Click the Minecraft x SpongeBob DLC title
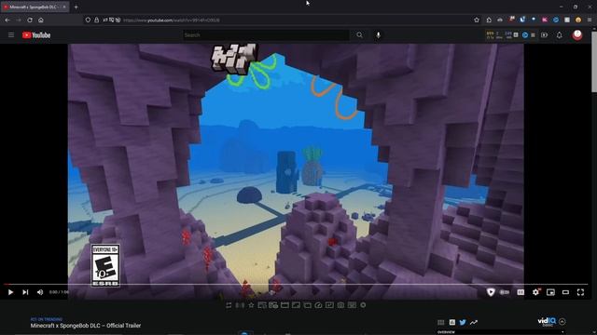 (x=86, y=326)
